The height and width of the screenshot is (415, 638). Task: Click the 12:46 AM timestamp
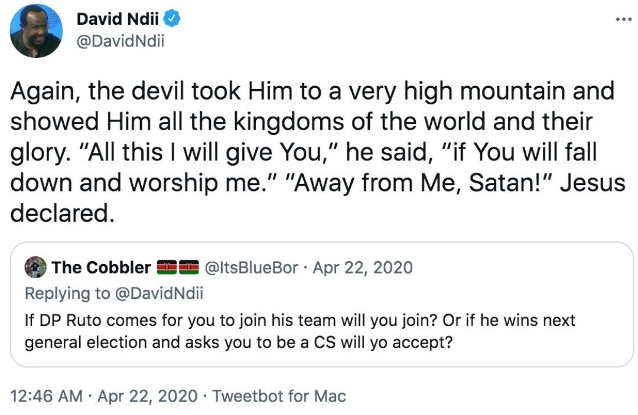point(47,396)
